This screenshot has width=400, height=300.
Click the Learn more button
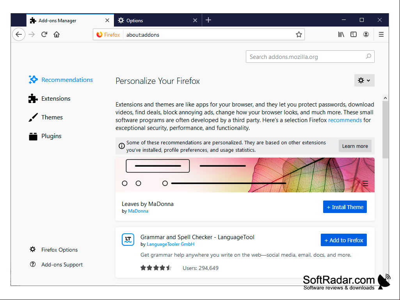click(x=355, y=146)
